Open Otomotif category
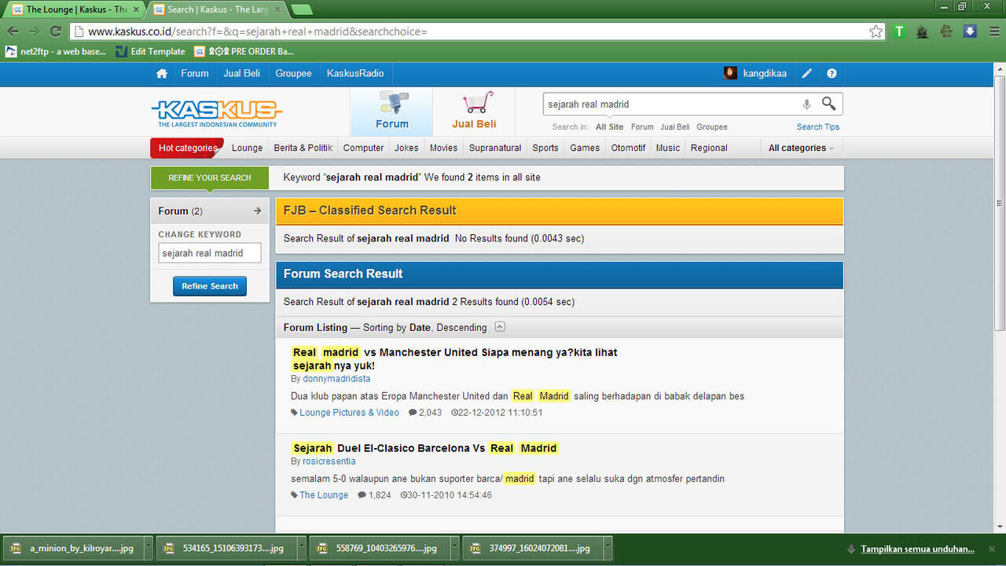1006x566 pixels. tap(629, 148)
